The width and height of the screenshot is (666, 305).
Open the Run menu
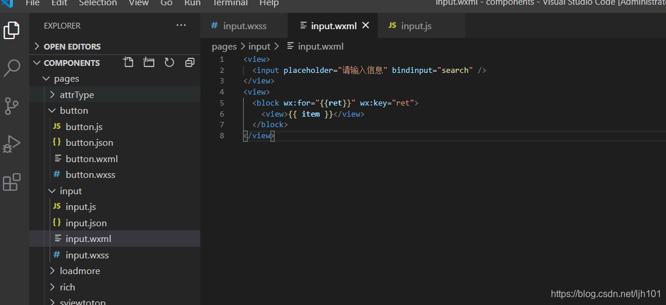pyautogui.click(x=192, y=3)
